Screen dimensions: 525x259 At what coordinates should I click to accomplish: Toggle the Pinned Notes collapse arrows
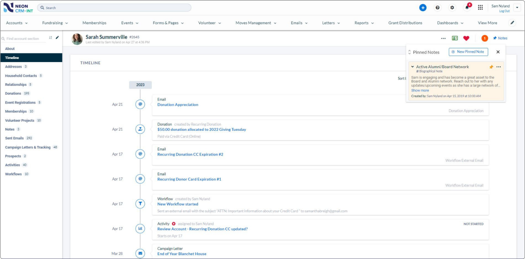click(x=410, y=52)
